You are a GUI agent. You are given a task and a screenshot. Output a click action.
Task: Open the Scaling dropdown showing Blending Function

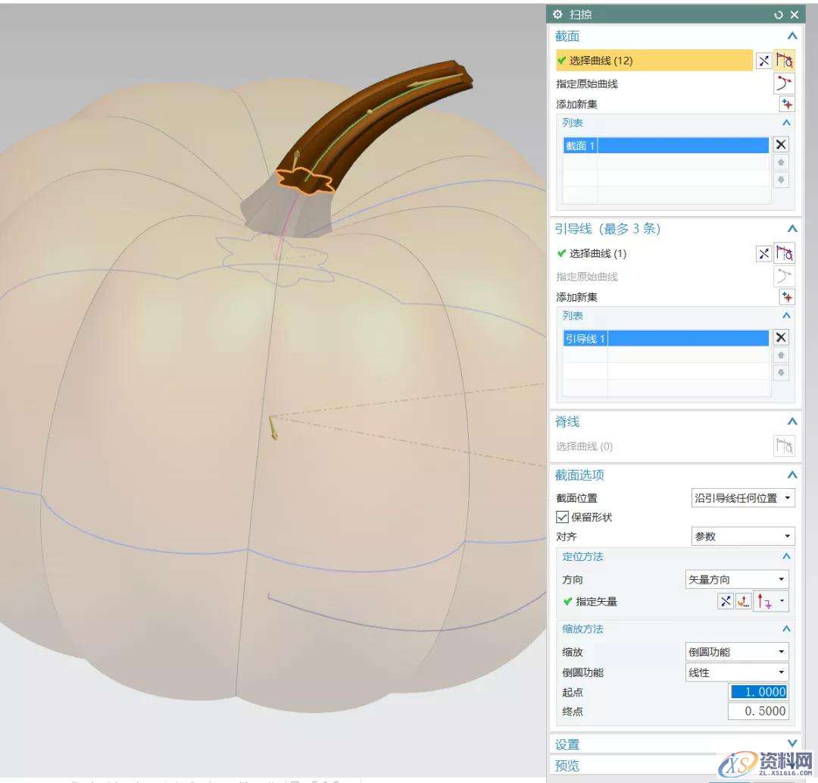(x=736, y=652)
